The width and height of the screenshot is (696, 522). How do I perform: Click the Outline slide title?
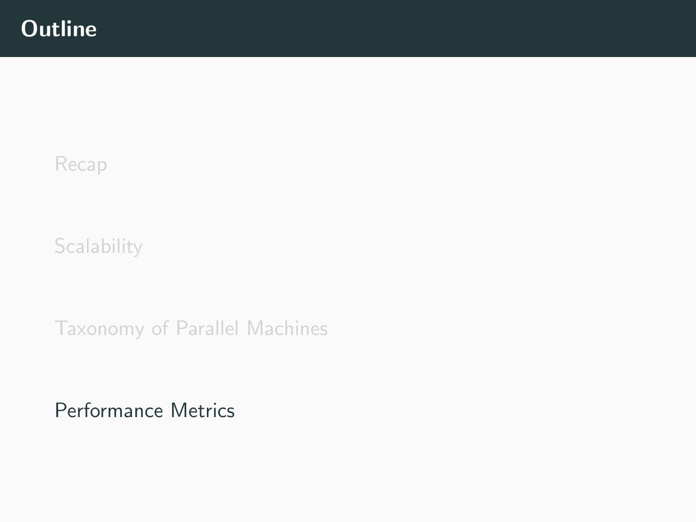click(x=58, y=29)
